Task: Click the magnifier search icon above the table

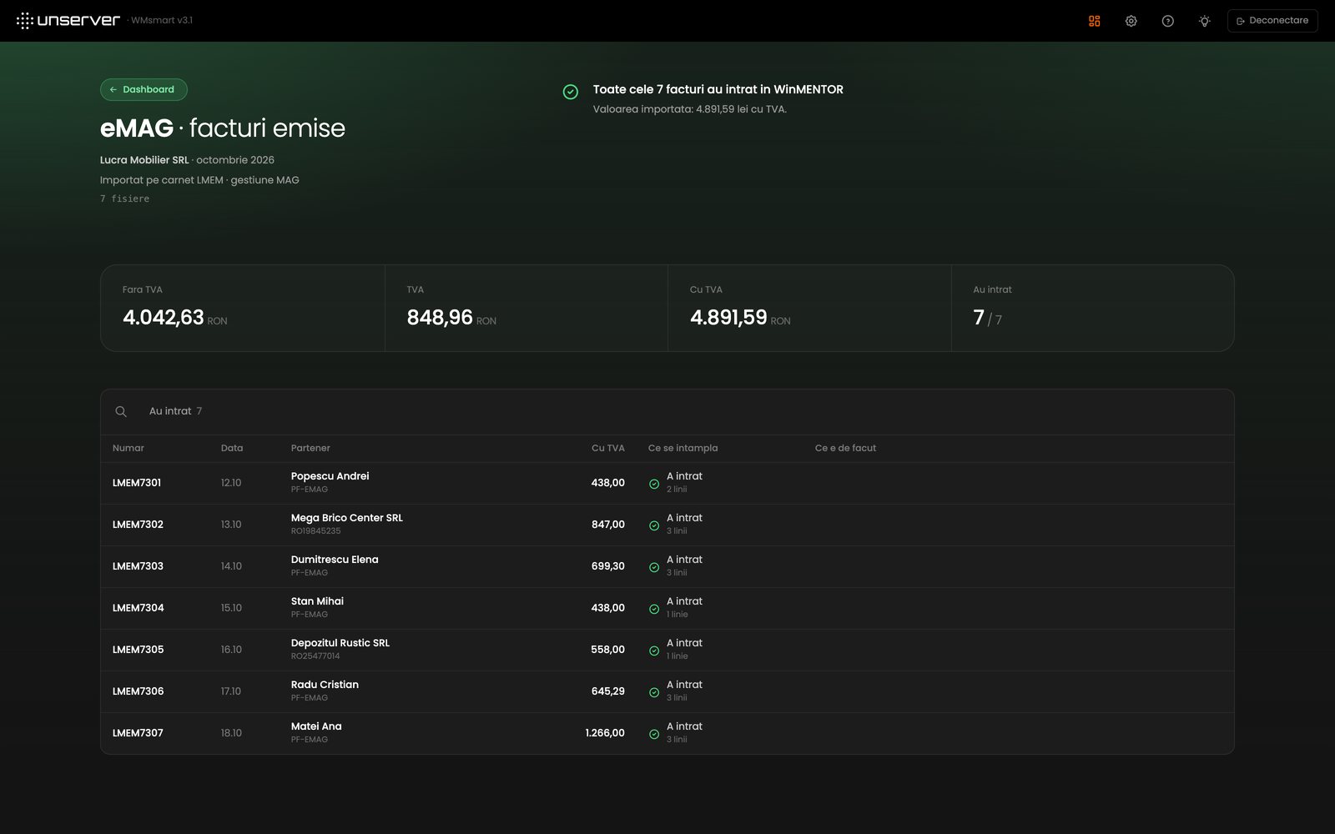Action: [x=121, y=411]
